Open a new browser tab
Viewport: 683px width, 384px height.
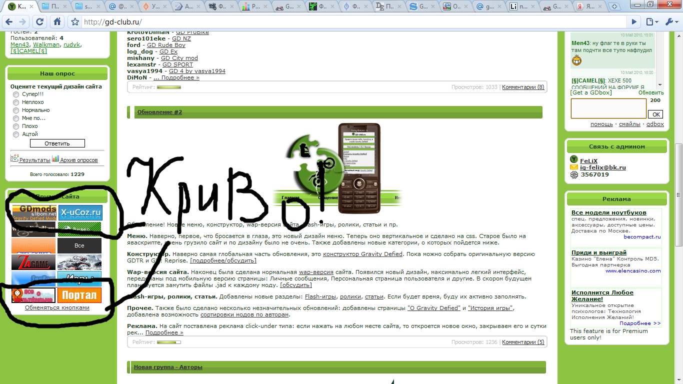614,7
